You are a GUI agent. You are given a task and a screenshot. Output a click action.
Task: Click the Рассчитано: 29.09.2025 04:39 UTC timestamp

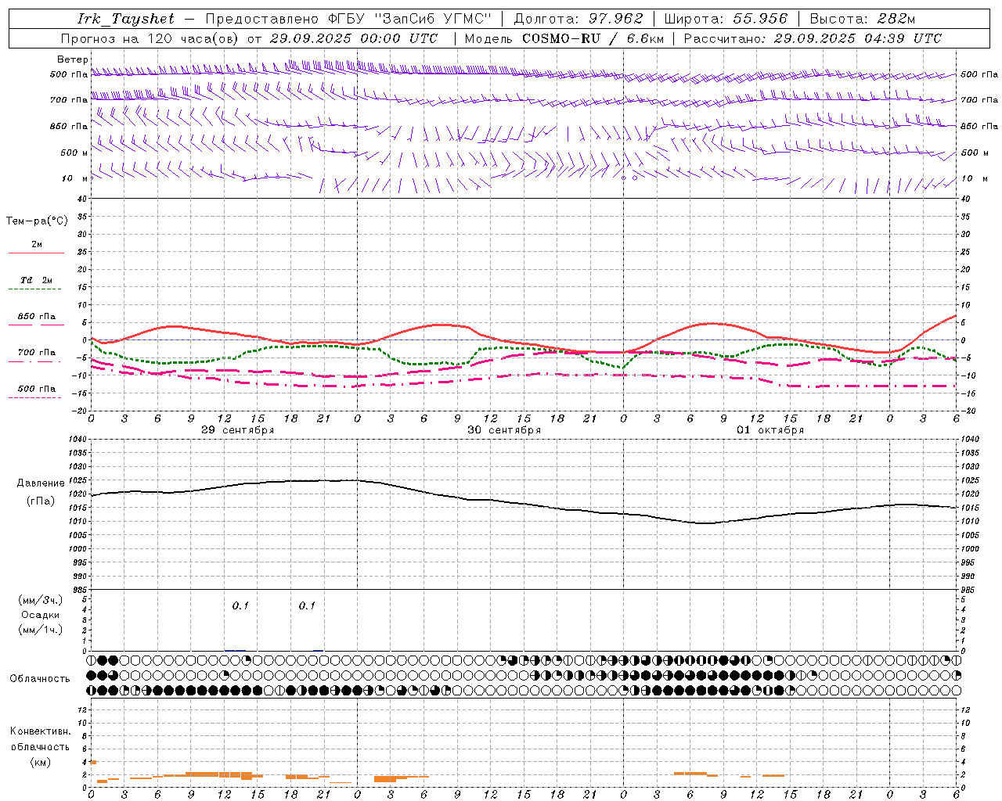(x=813, y=38)
